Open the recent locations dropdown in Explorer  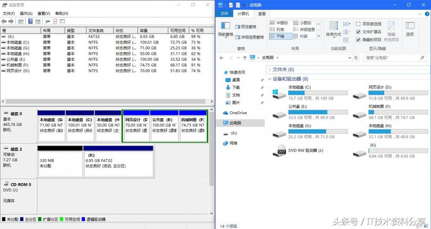pos(238,58)
